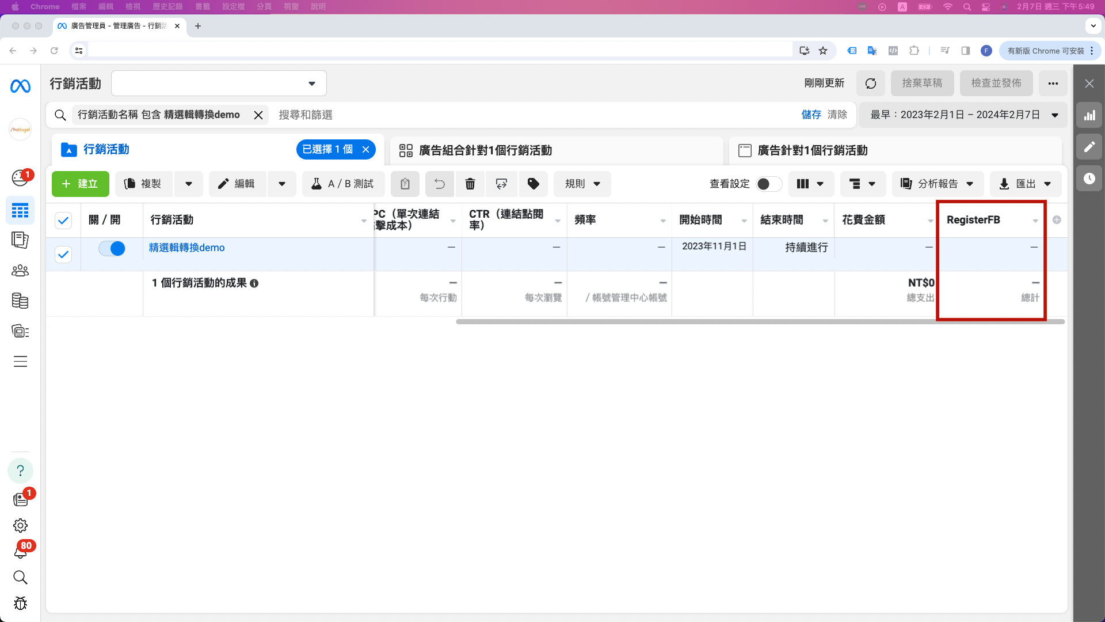1105x622 pixels.
Task: Click 儲存 to save the filter
Action: (811, 115)
